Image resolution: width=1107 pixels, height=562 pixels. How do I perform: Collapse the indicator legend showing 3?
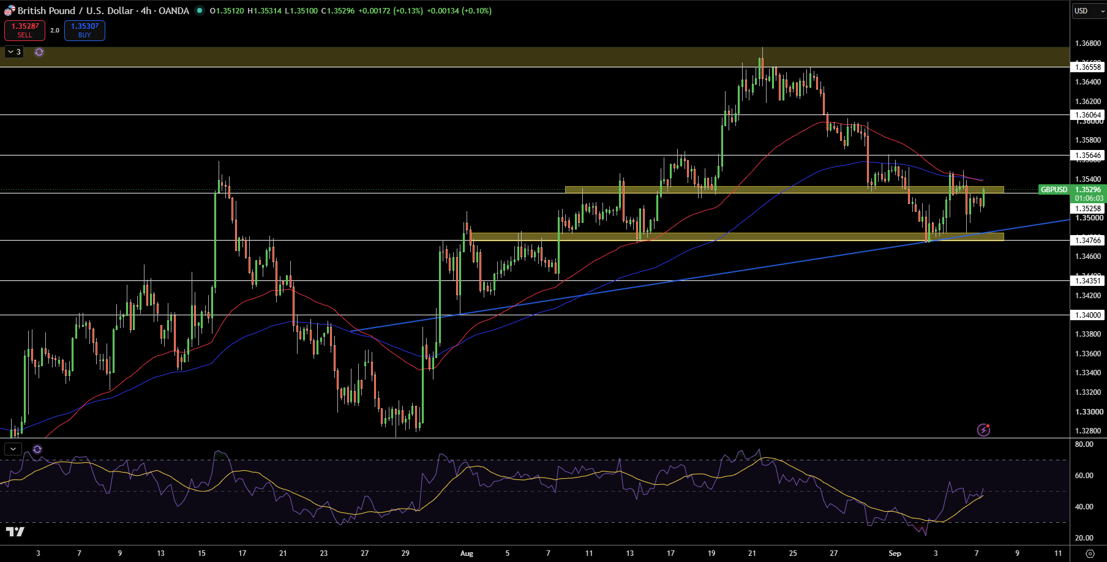pos(14,52)
